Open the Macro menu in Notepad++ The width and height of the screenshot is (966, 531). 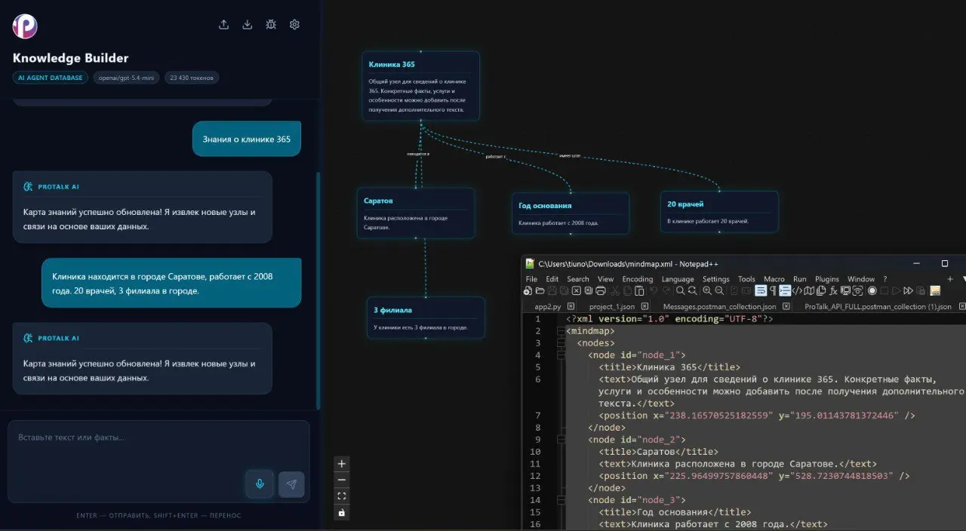click(x=774, y=279)
